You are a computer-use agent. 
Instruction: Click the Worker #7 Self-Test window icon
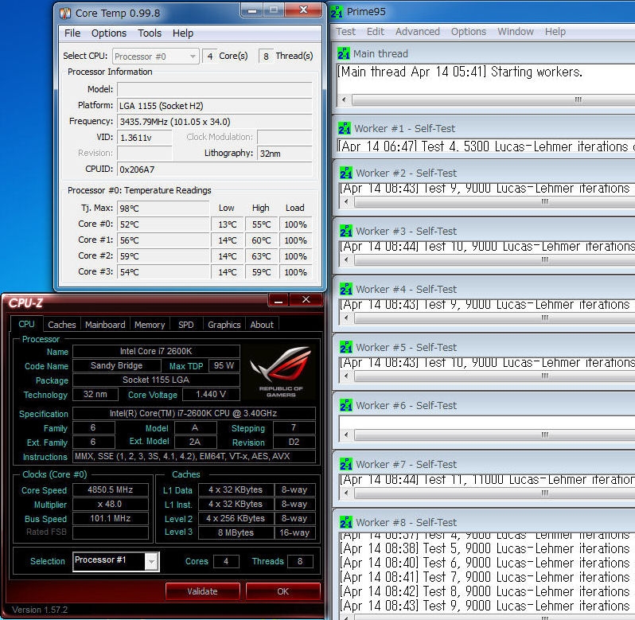click(346, 464)
